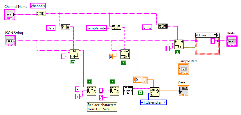Click the Build Array node beside sample_rate constant
The width and height of the screenshot is (241, 115).
pos(116,27)
